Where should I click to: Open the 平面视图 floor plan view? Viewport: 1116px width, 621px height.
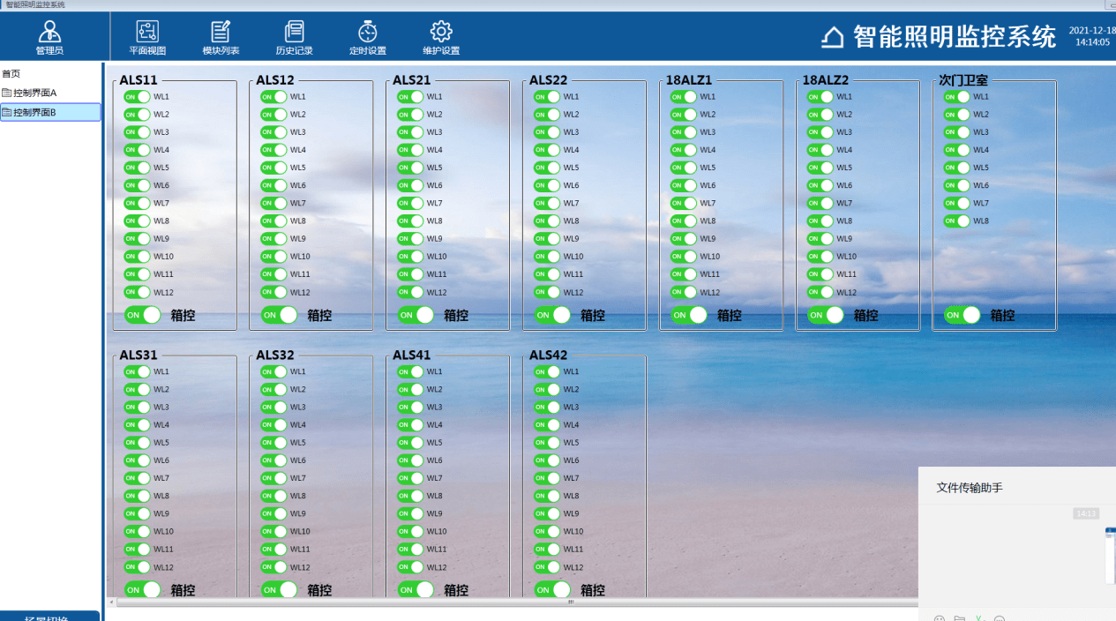(147, 33)
